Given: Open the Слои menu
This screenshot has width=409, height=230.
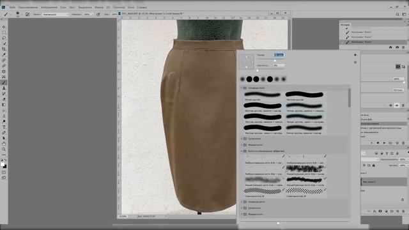Looking at the screenshot, I should 63,7.
